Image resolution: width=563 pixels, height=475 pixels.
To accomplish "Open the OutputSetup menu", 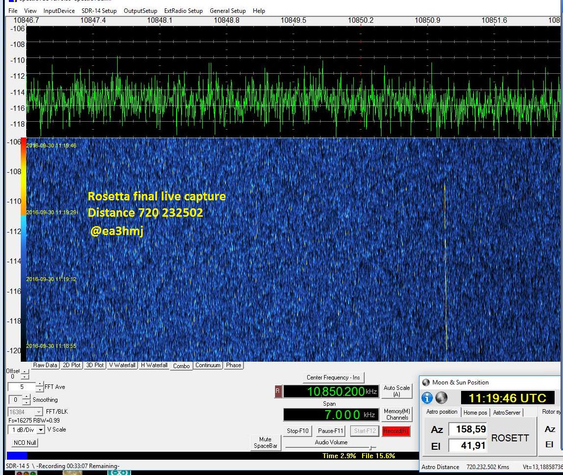I will [x=141, y=11].
